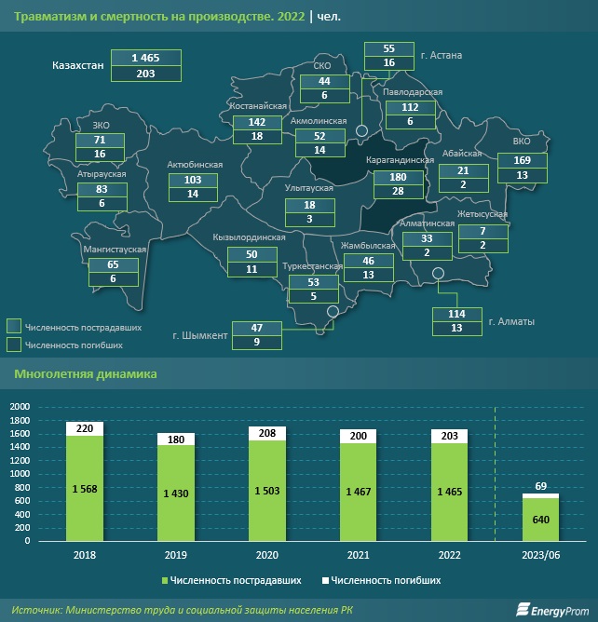Select the Kazakhstan total box showing 1 465
This screenshot has width=598, height=622.
146,58
